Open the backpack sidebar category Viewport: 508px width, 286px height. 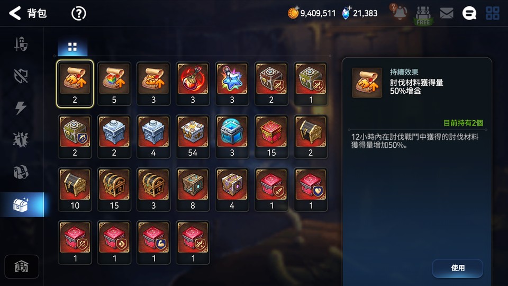point(21,172)
